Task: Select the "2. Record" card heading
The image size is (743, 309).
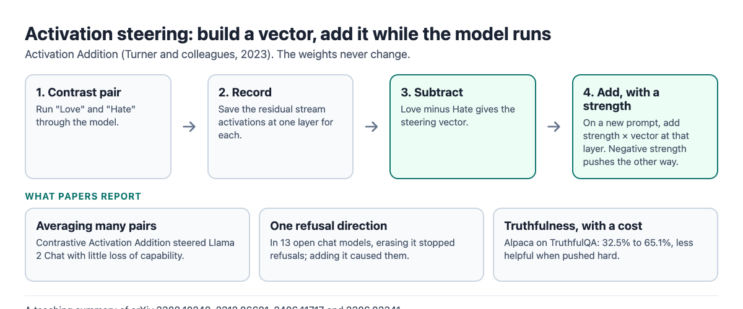Action: click(x=245, y=93)
